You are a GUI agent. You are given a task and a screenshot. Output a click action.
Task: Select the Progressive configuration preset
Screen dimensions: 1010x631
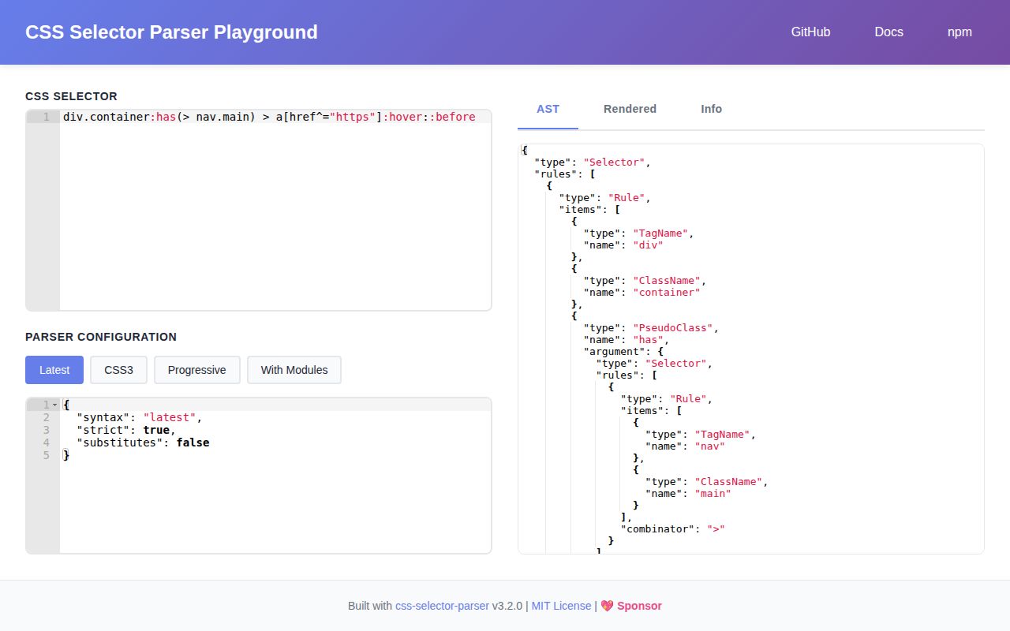(196, 370)
